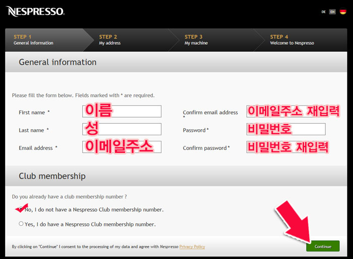Focus the Email address input field

coord(122,147)
